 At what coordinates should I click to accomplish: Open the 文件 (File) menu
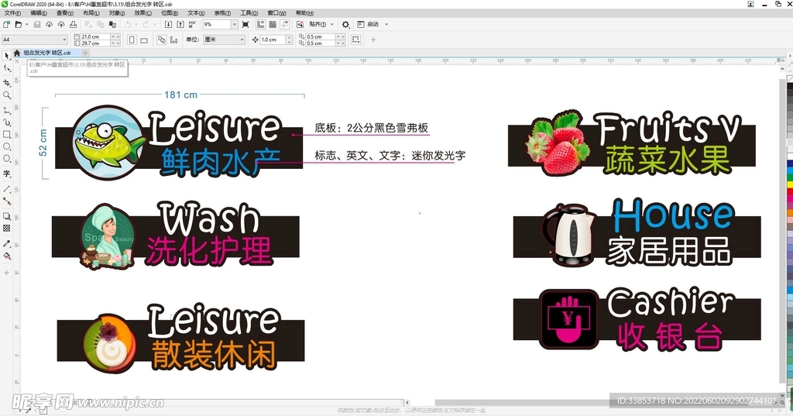click(13, 13)
